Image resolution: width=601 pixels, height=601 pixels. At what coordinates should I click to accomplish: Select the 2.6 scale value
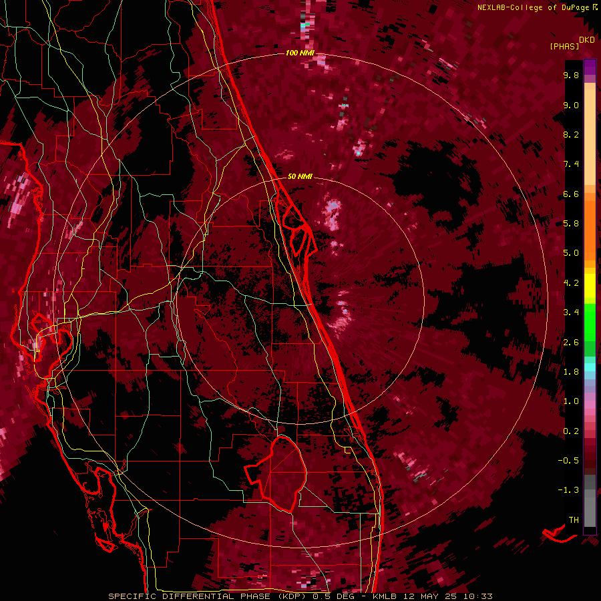571,343
